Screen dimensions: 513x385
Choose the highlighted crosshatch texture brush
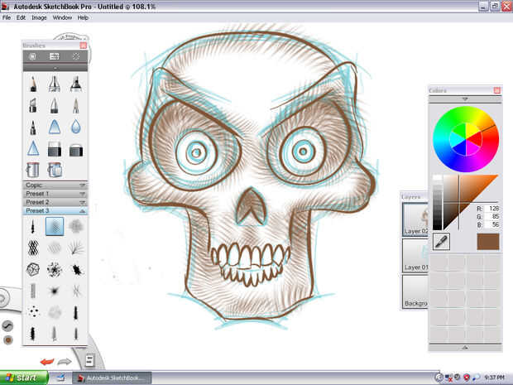click(x=55, y=226)
